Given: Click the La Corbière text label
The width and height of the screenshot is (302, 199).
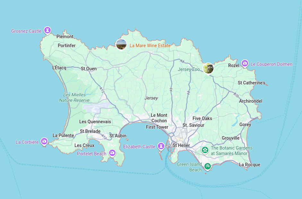Looking at the screenshot, I should [27, 142].
